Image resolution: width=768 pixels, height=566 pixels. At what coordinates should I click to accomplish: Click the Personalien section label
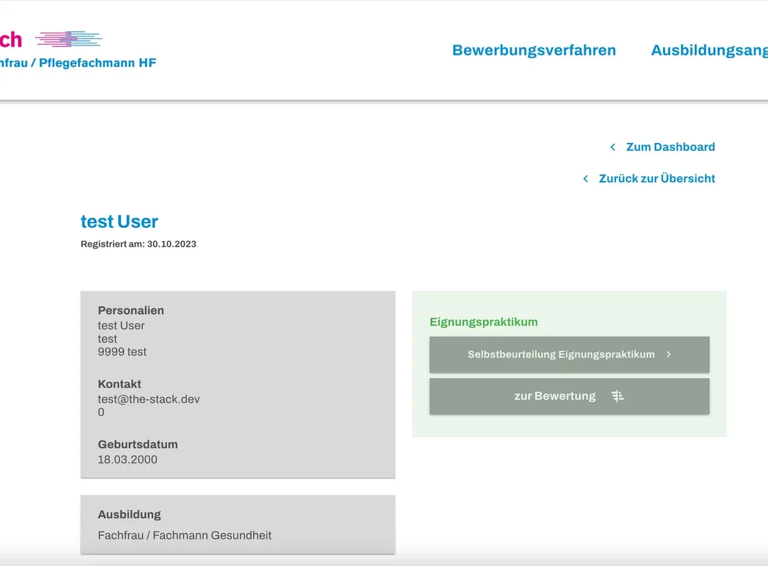[131, 310]
